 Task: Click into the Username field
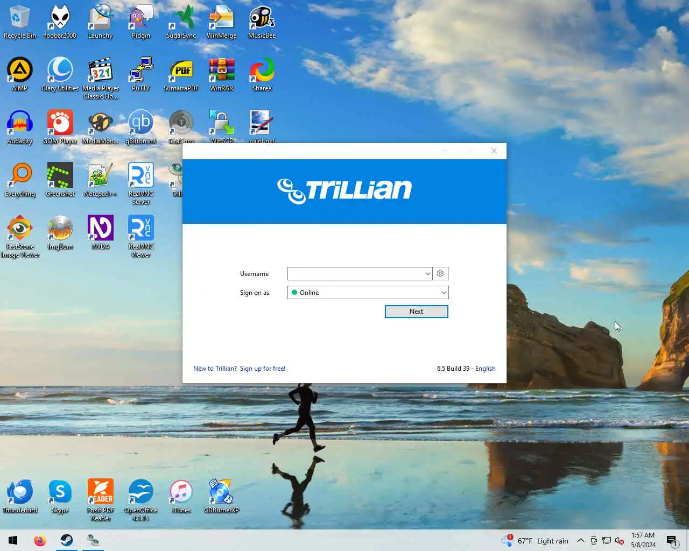click(x=356, y=273)
